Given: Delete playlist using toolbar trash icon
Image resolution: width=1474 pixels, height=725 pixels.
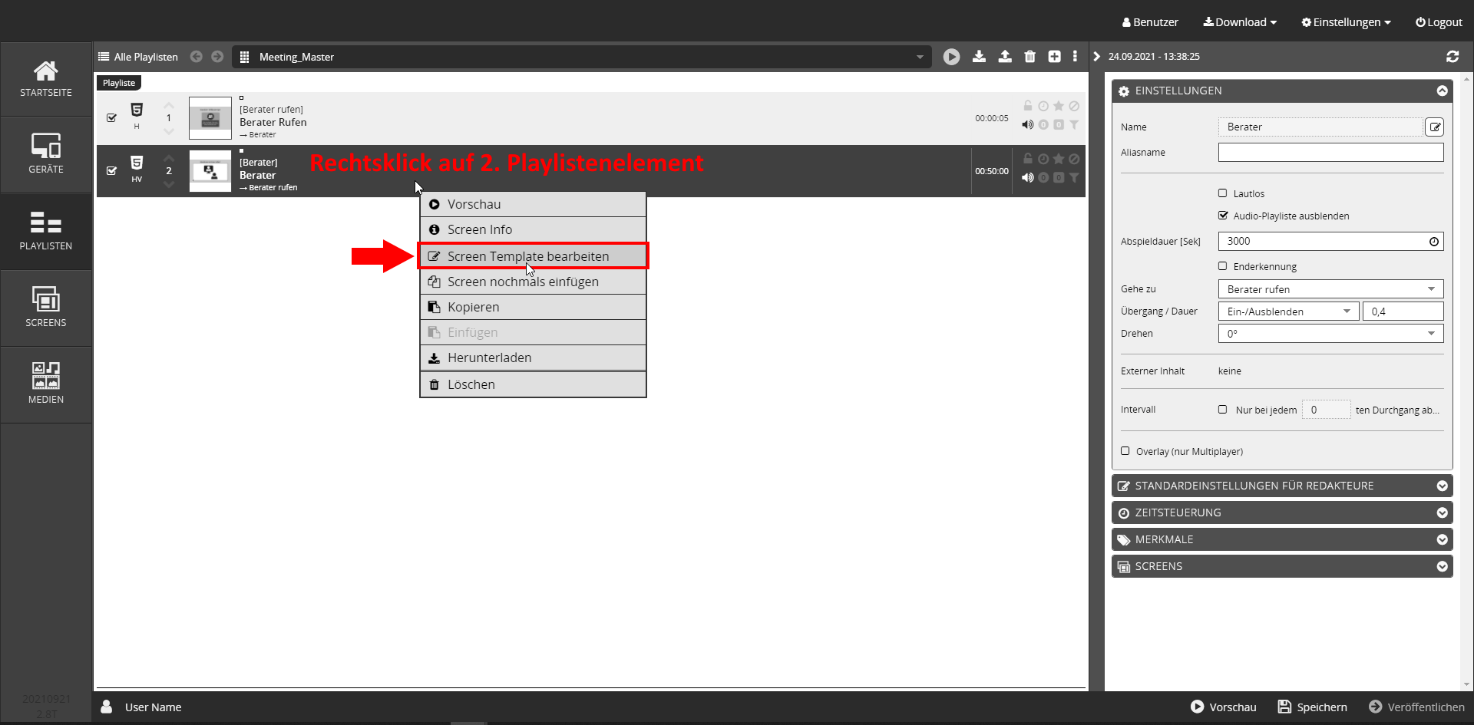Looking at the screenshot, I should [x=1029, y=57].
